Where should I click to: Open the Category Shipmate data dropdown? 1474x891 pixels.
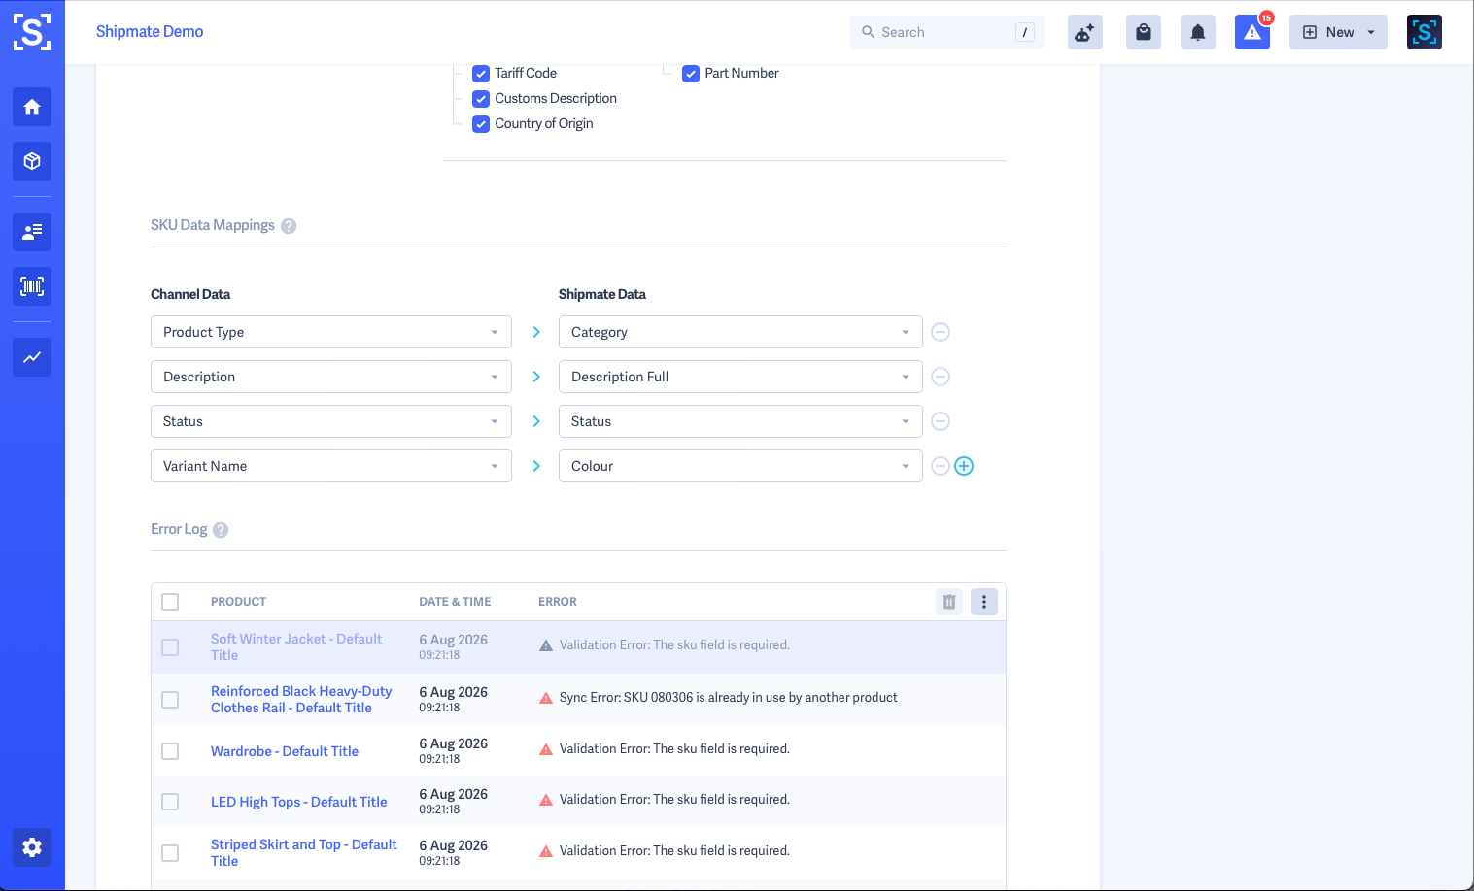pos(740,332)
